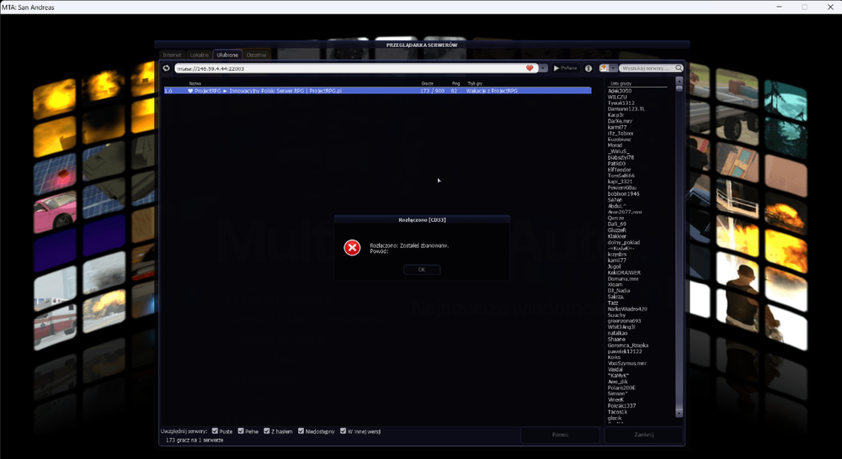Click player bobbson1946 in player list
Screen dimensions: 842x459
click(623, 193)
